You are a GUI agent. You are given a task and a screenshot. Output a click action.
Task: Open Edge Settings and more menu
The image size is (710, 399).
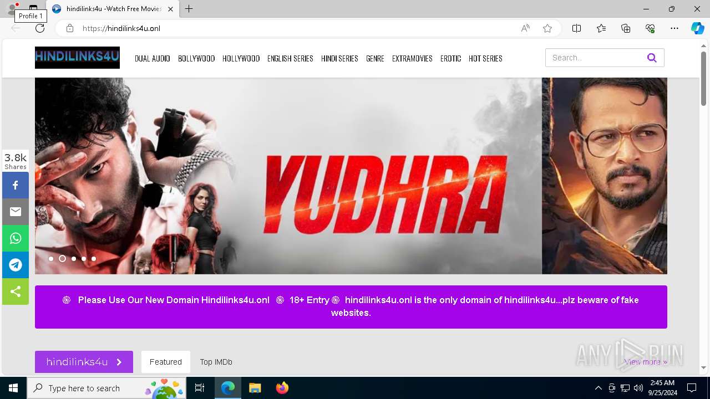(674, 28)
